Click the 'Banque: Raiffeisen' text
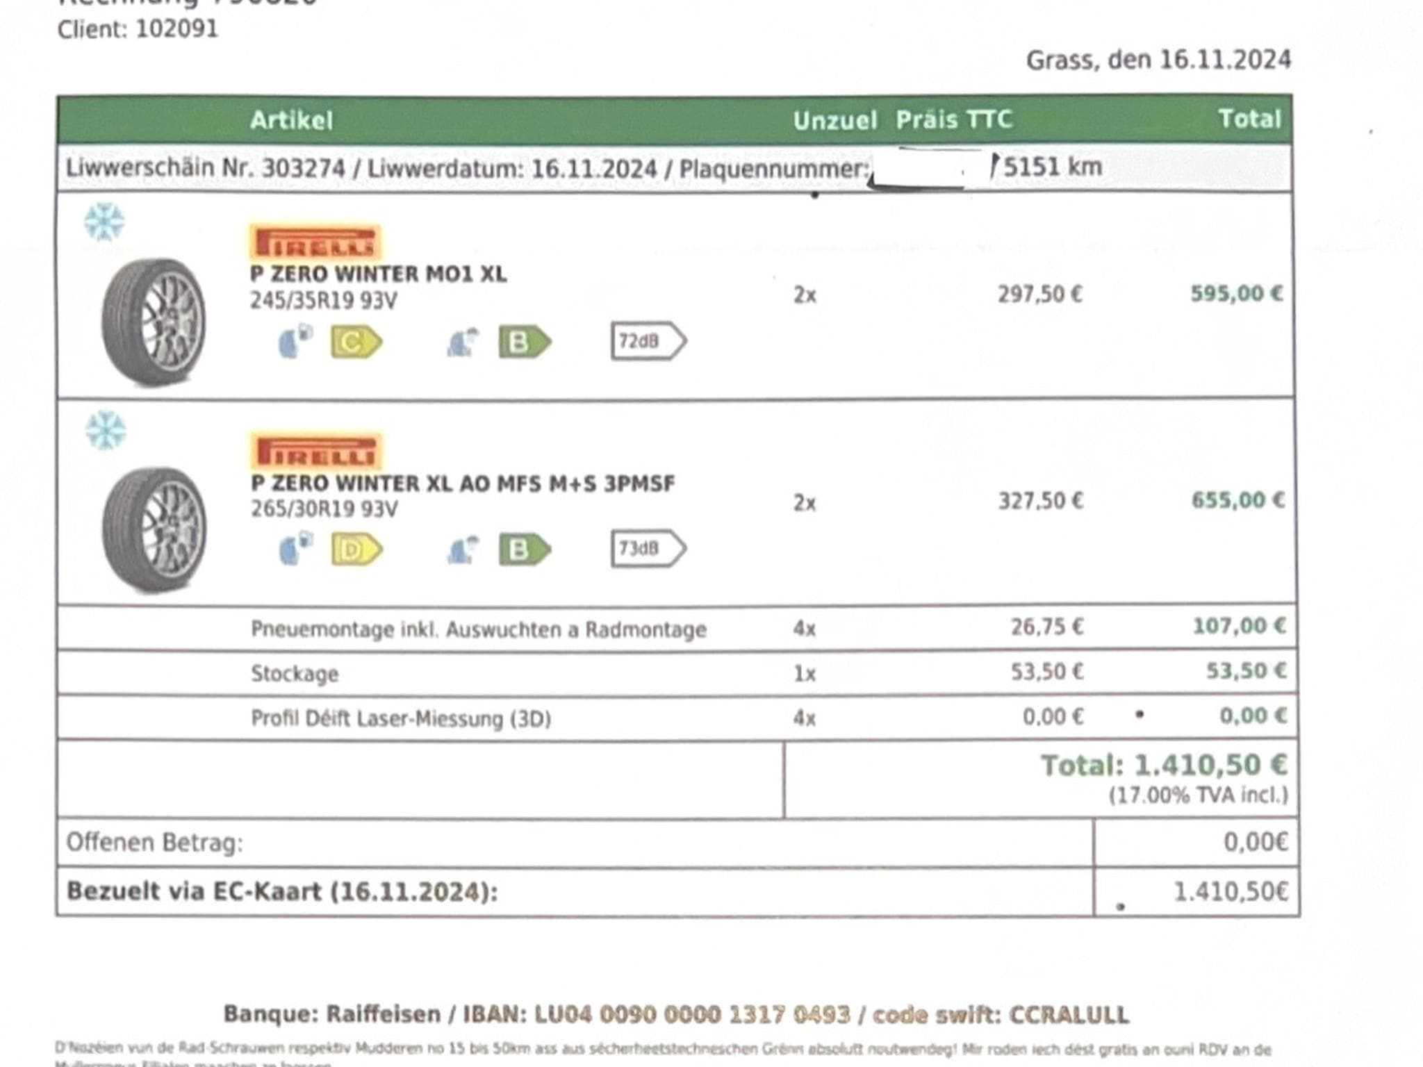The height and width of the screenshot is (1067, 1423). [x=332, y=1014]
